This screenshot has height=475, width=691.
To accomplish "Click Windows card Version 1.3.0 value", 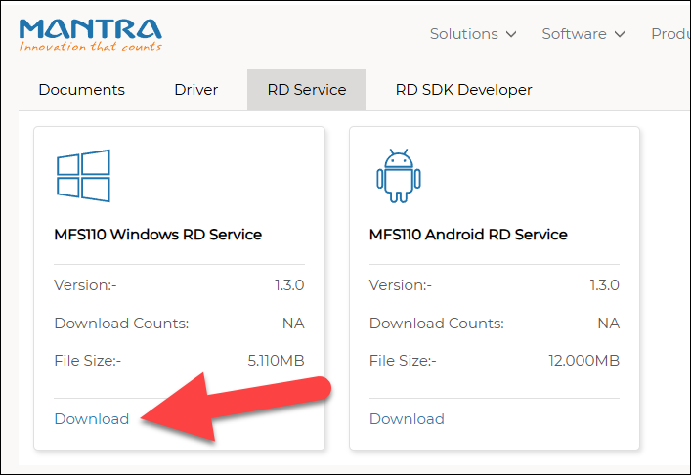I will (289, 285).
